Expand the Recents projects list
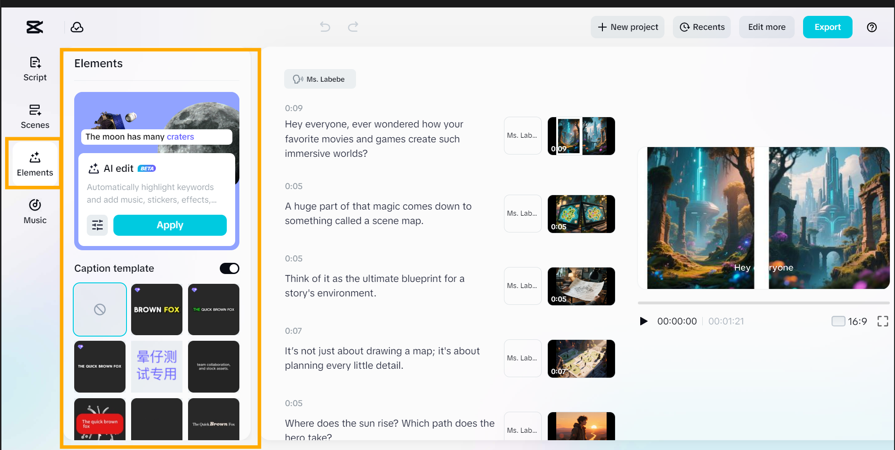895x450 pixels. pos(702,27)
